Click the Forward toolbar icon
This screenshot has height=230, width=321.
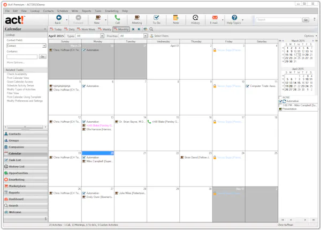coord(78,18)
